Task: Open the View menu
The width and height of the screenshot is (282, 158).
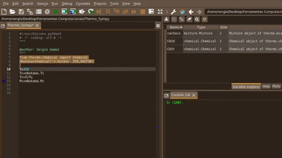Action: pos(126,4)
